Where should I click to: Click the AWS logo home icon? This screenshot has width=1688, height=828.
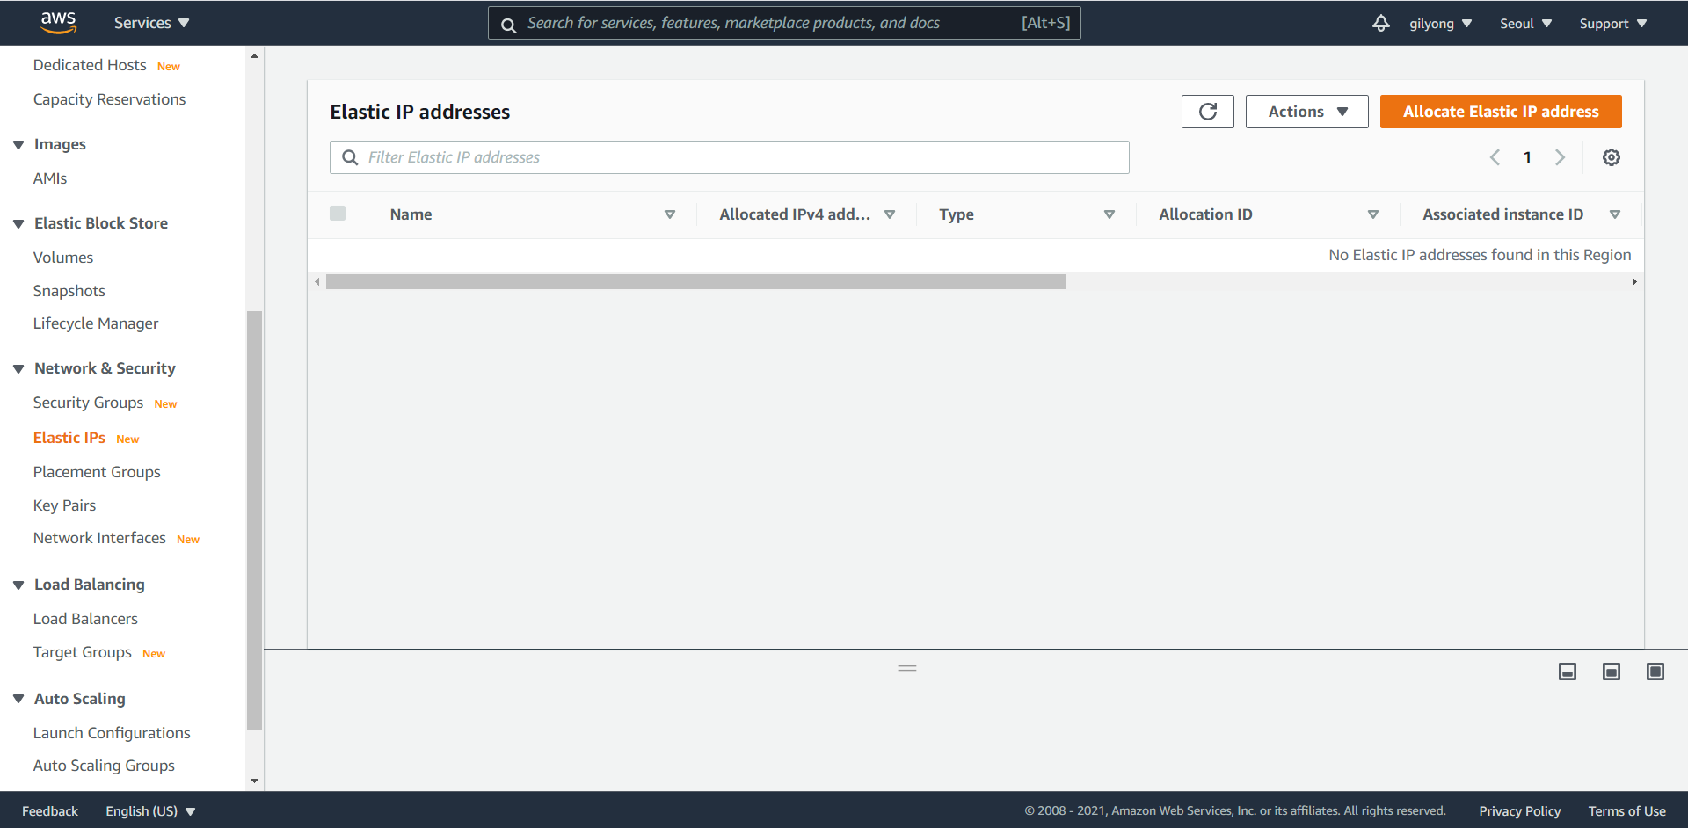(x=59, y=22)
